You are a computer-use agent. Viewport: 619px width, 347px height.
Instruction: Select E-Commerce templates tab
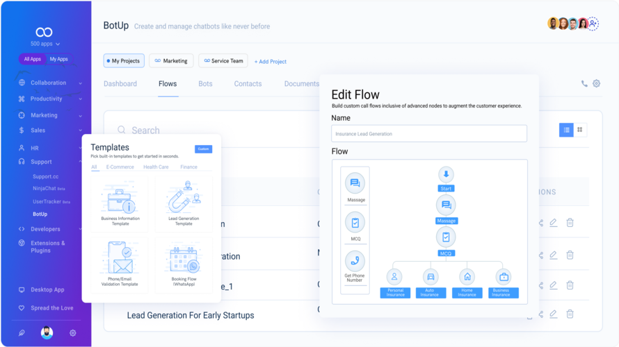(x=120, y=167)
